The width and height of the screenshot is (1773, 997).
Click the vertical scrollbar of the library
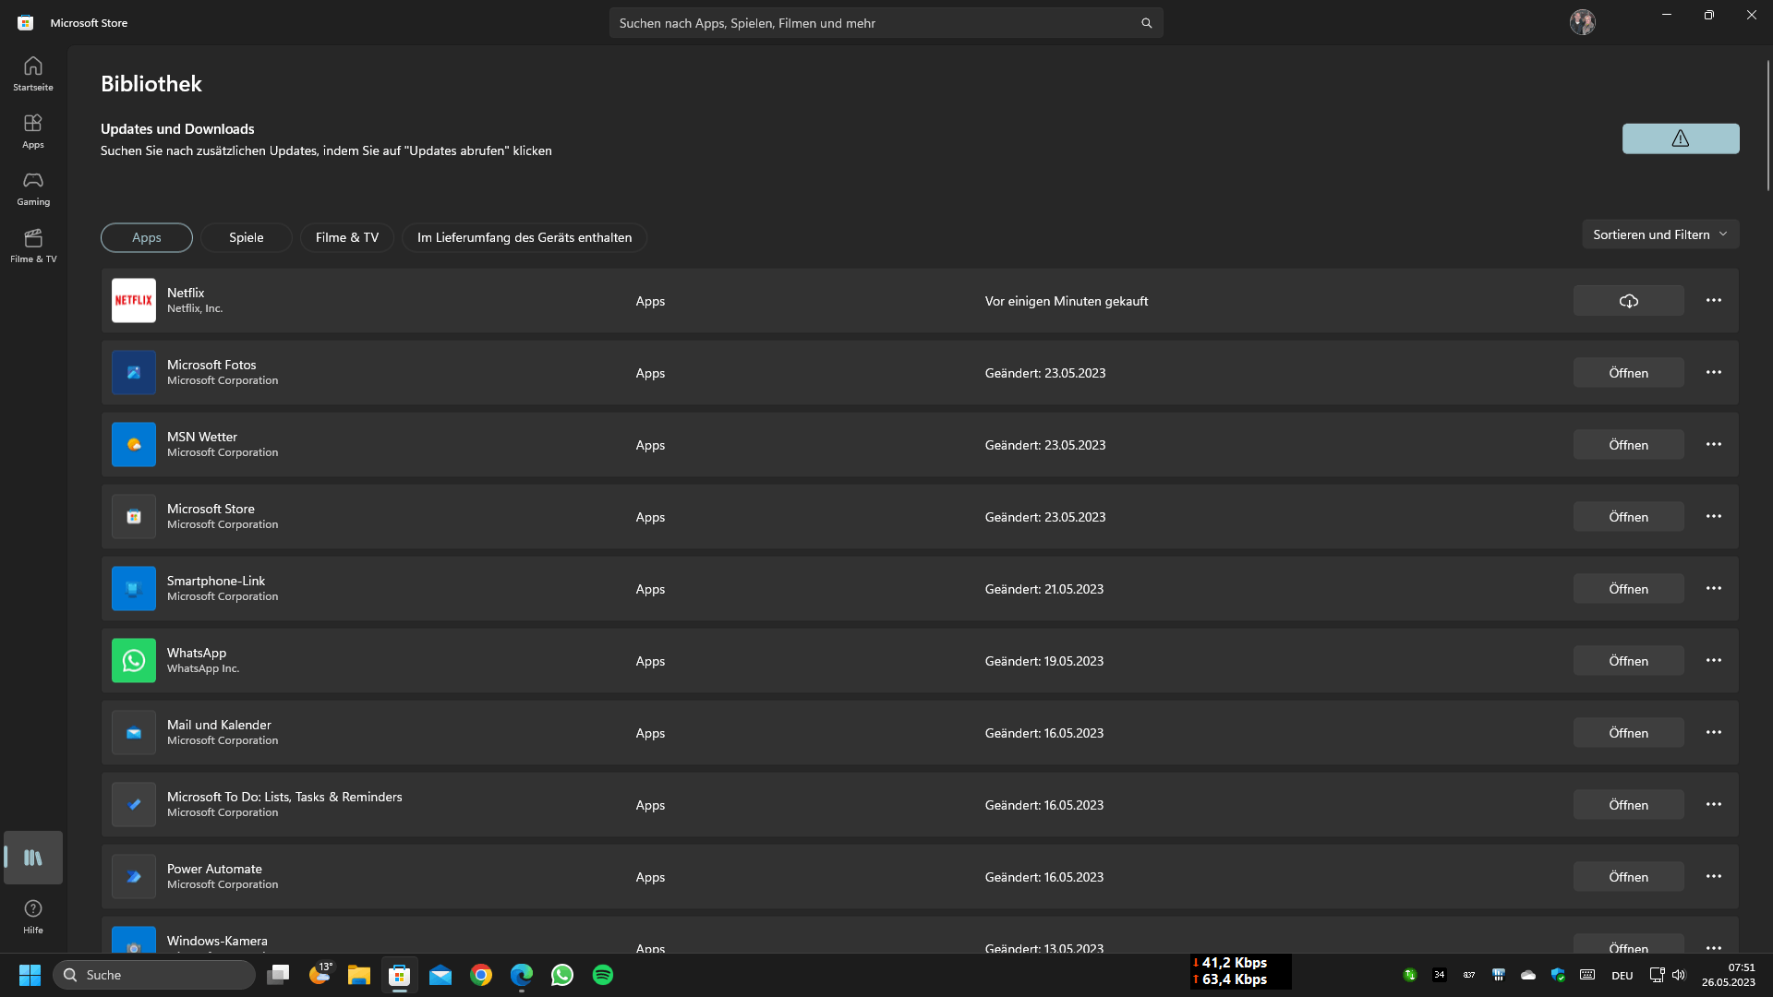pyautogui.click(x=1767, y=126)
